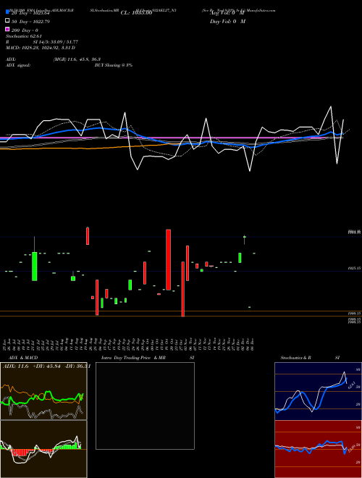Image resolution: width=362 pixels, height=478 pixels.
Task: Click the tallest red candlestick in the price chart
Action: (x=168, y=260)
